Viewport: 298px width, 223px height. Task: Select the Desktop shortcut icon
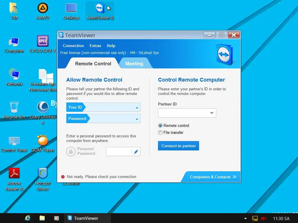pos(71,11)
